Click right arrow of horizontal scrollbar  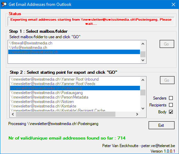pos(137,114)
